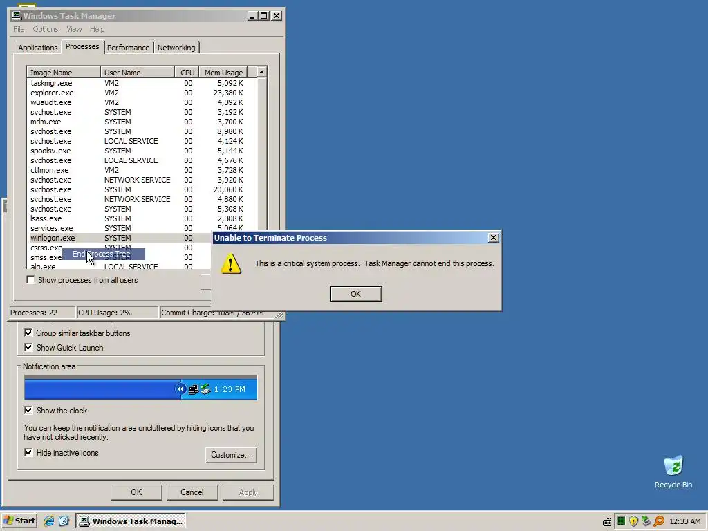Click the orange magnifier tray icon
708x531 pixels.
pyautogui.click(x=659, y=521)
